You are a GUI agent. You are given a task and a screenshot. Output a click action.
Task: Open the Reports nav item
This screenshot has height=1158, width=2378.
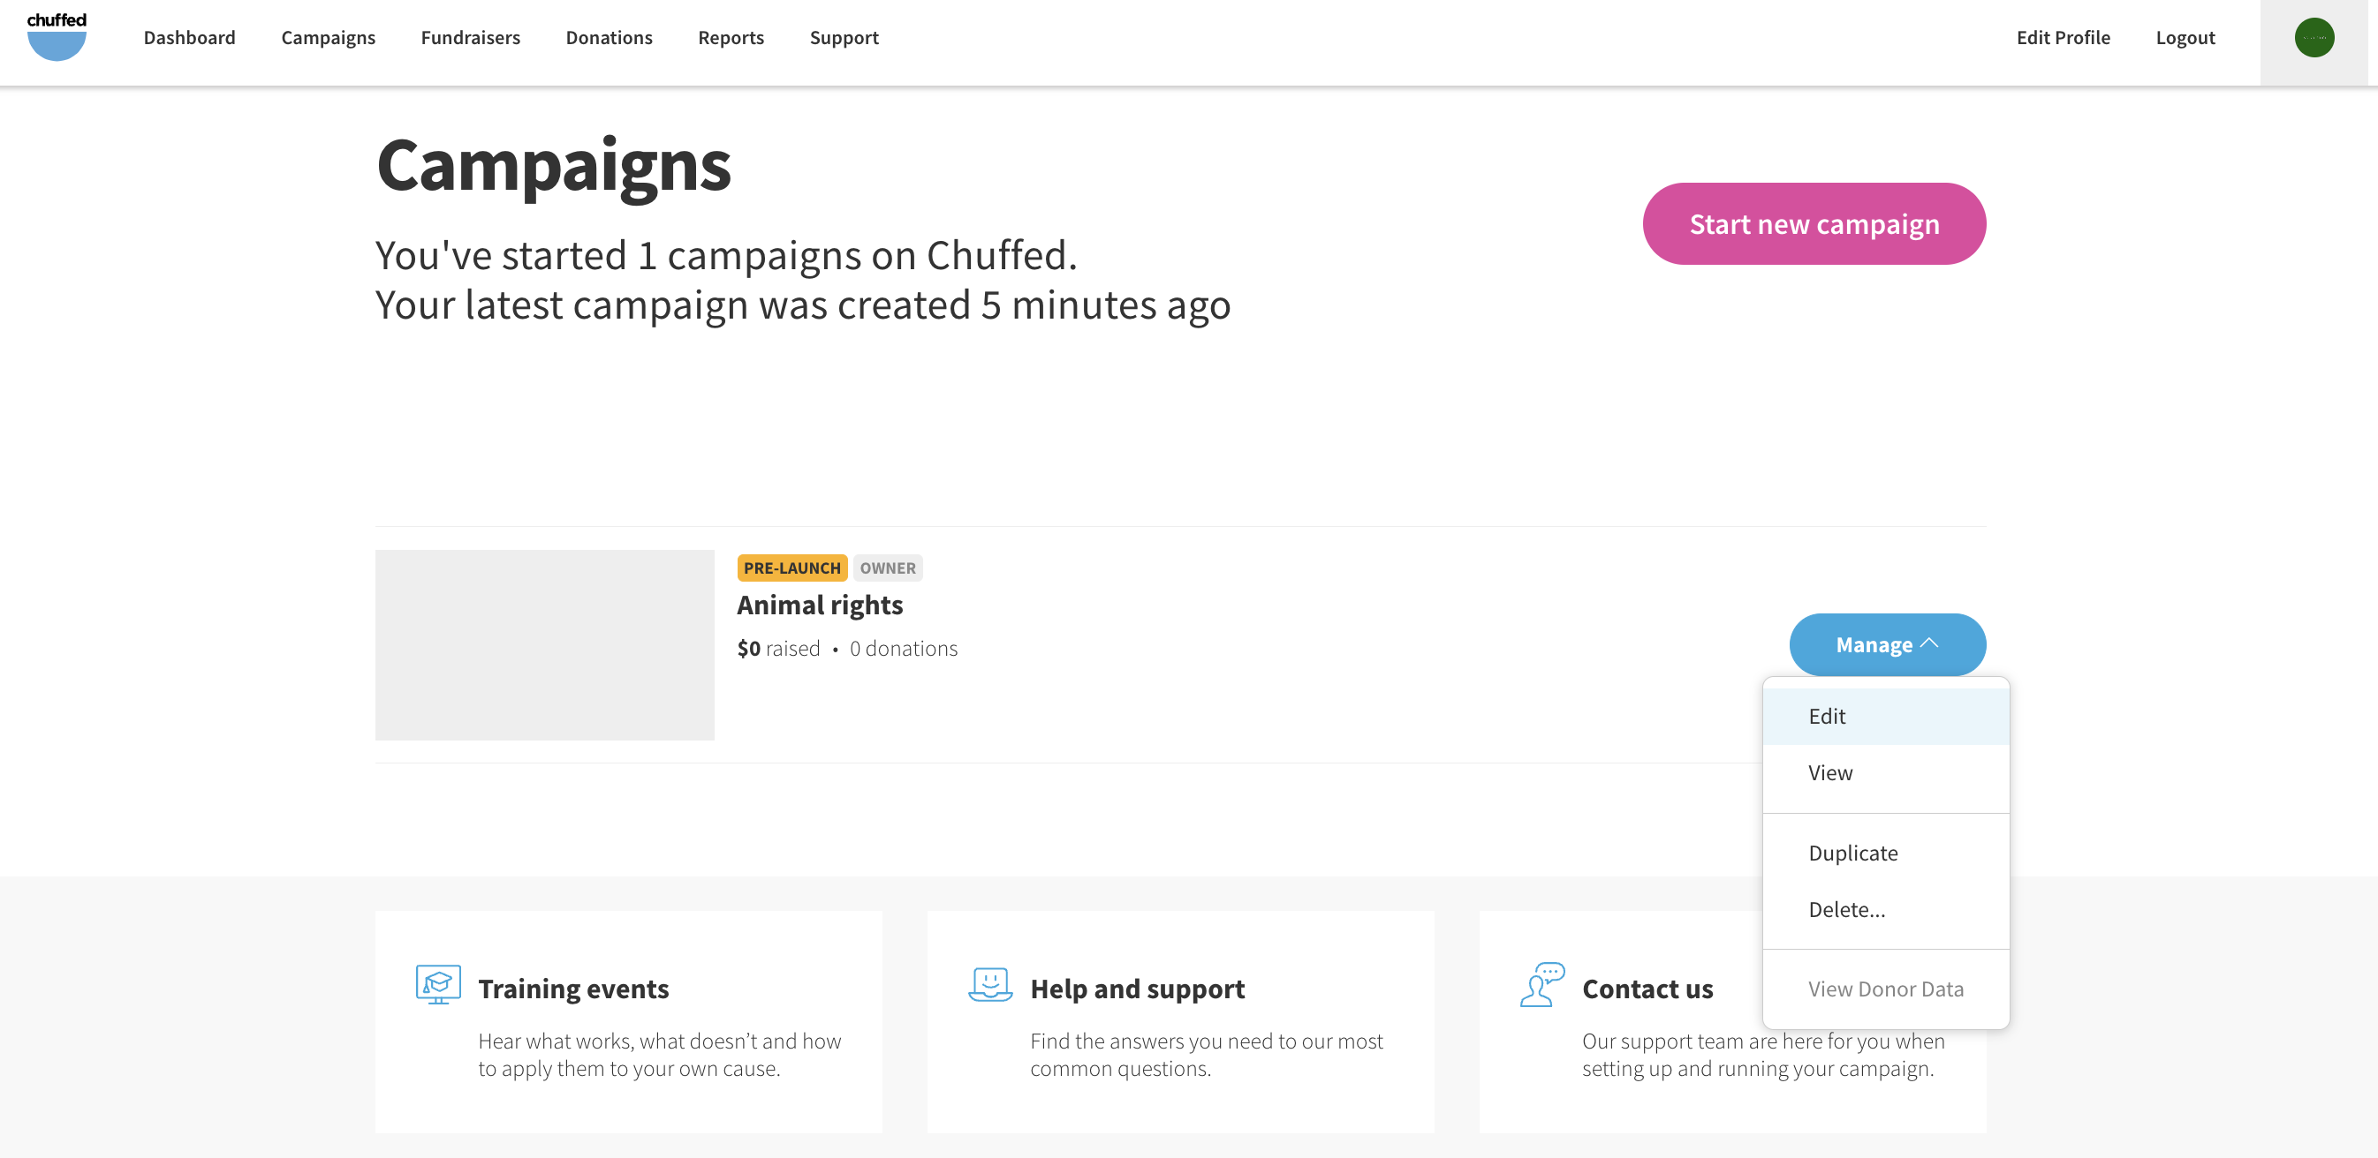click(x=731, y=37)
